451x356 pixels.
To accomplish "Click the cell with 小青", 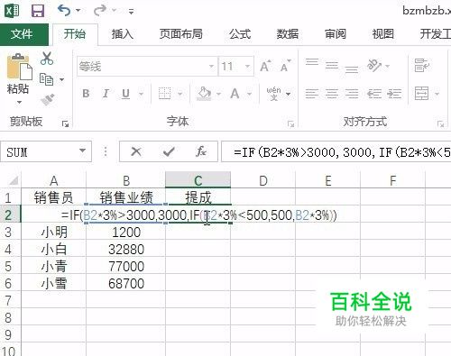I will [x=54, y=267].
